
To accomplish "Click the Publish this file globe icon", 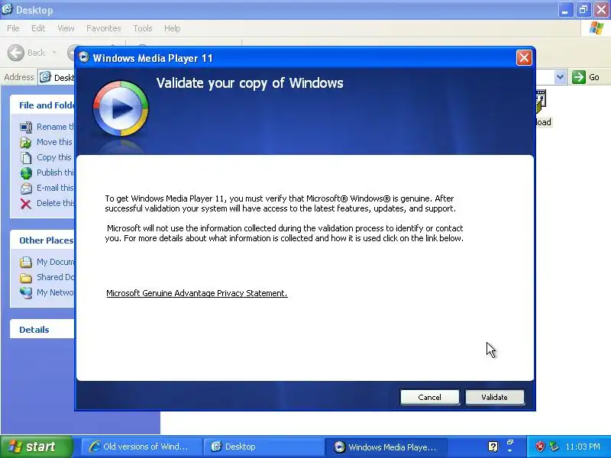I will (26, 173).
